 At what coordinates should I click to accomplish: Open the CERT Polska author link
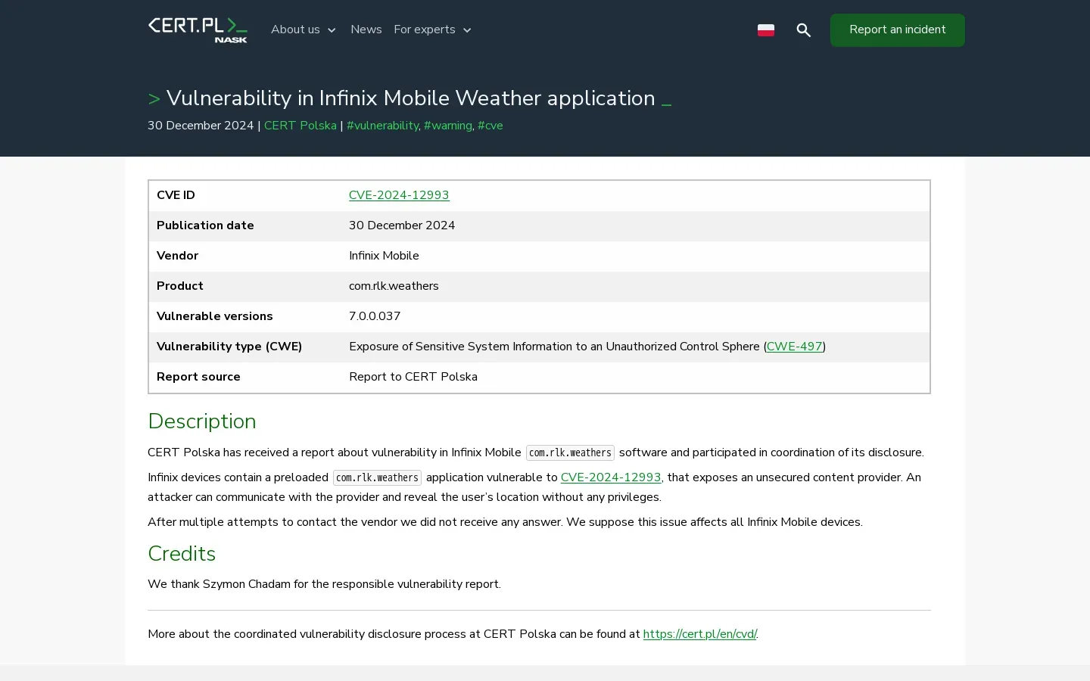point(301,126)
